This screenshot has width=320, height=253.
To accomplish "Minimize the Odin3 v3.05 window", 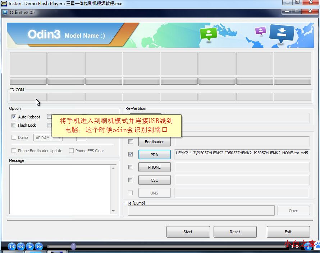I will [287, 11].
